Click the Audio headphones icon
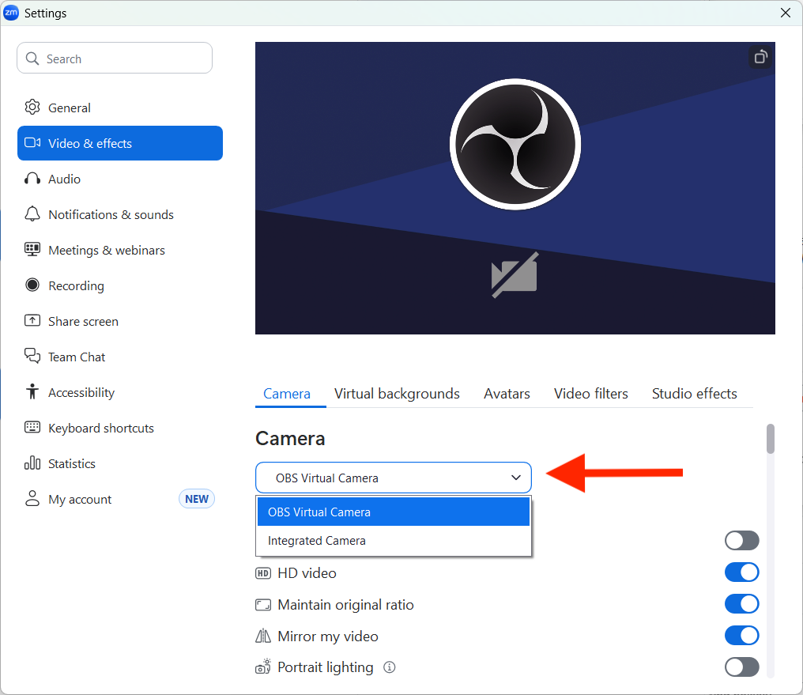 (x=32, y=179)
